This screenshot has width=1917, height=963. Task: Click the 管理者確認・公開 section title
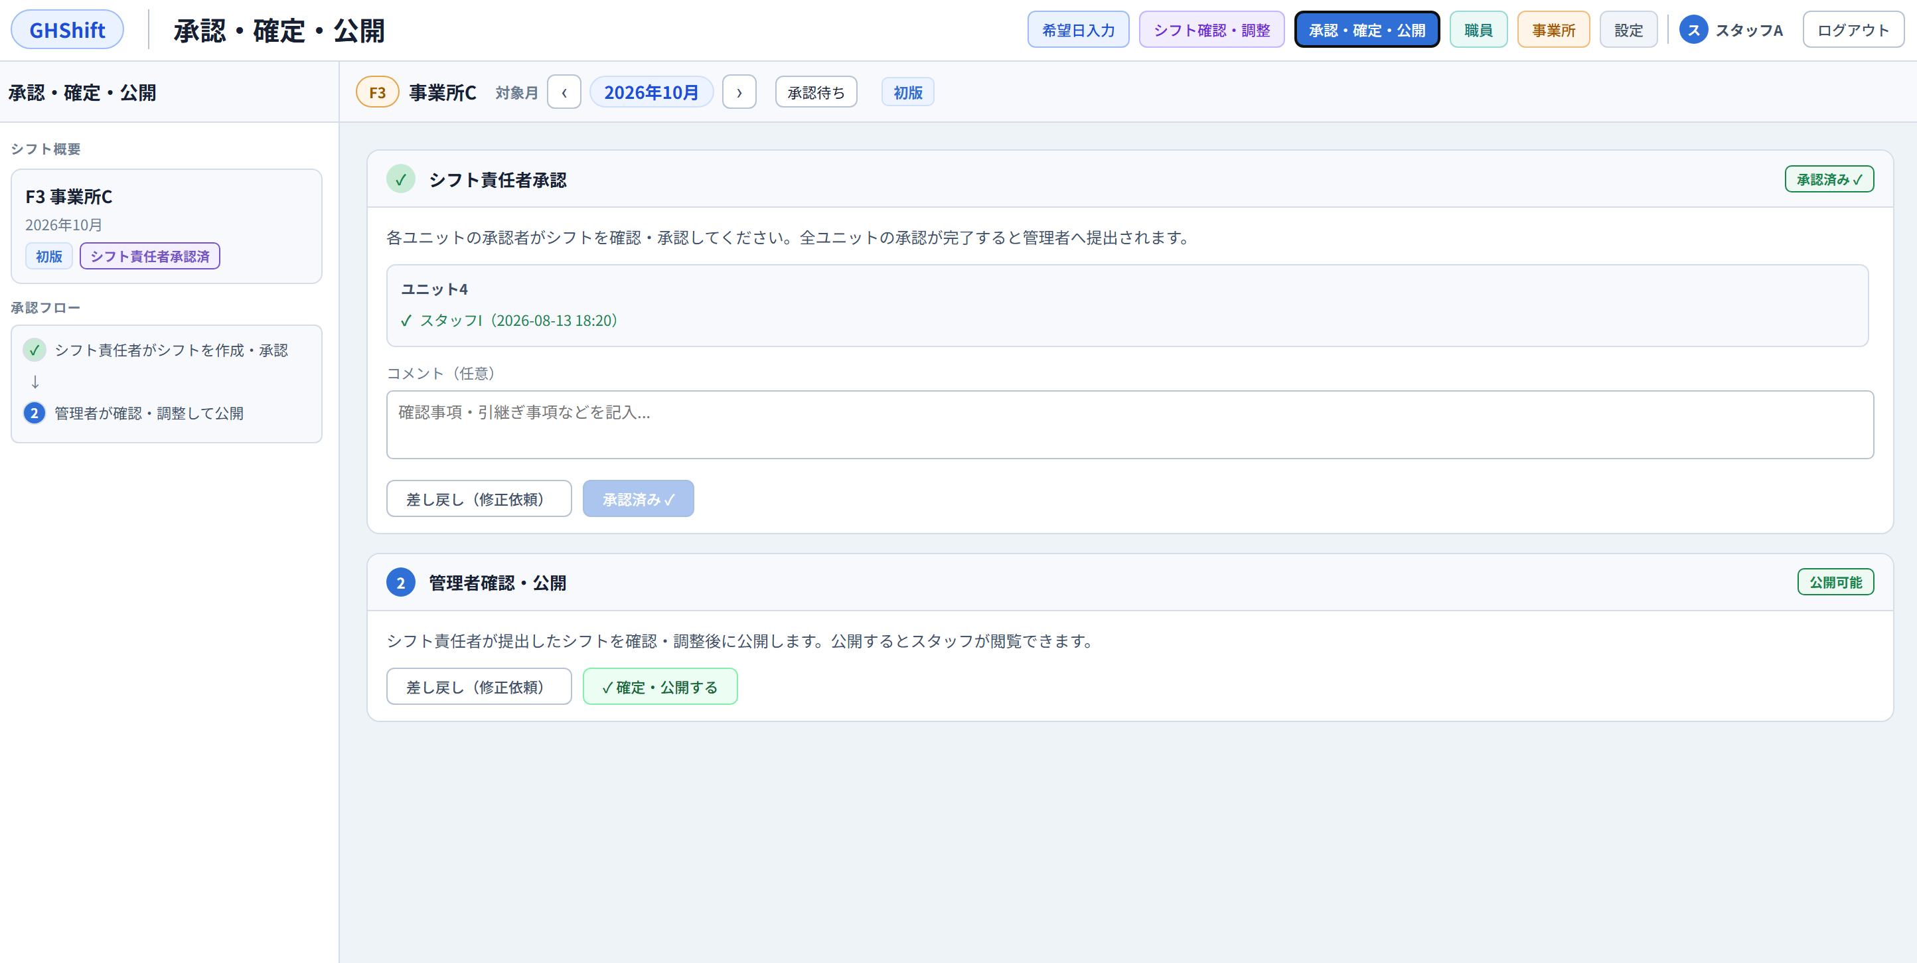tap(497, 583)
